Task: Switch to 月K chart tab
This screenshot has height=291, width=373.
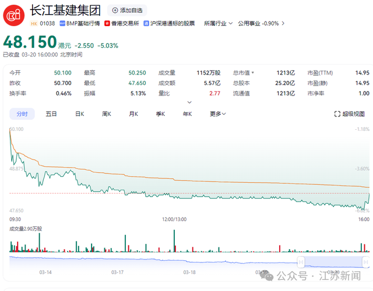Action: (x=133, y=114)
